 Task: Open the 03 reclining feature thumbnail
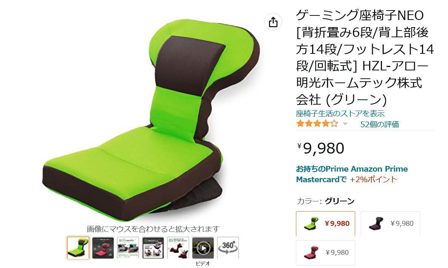[178, 248]
